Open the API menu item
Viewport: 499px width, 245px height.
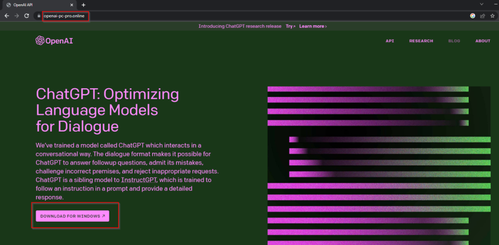(390, 41)
